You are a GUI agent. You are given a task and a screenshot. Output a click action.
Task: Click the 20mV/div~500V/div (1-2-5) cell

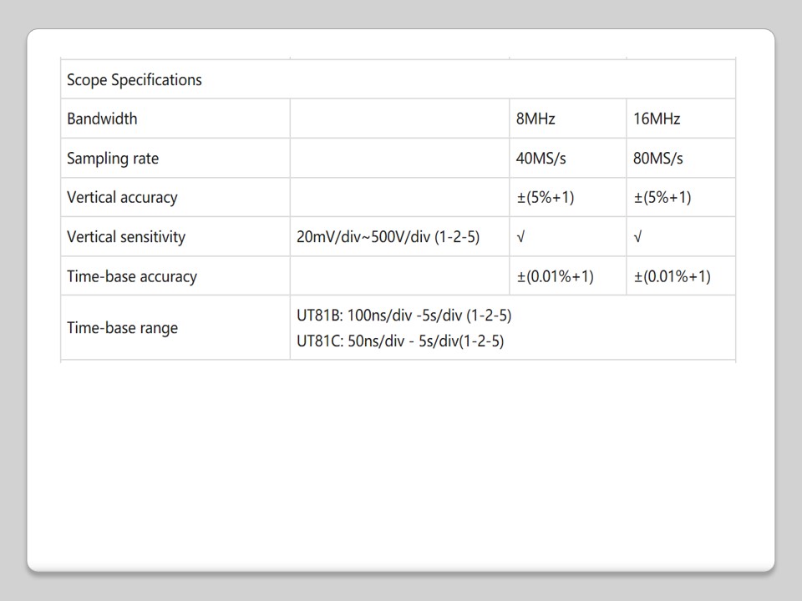(x=388, y=237)
